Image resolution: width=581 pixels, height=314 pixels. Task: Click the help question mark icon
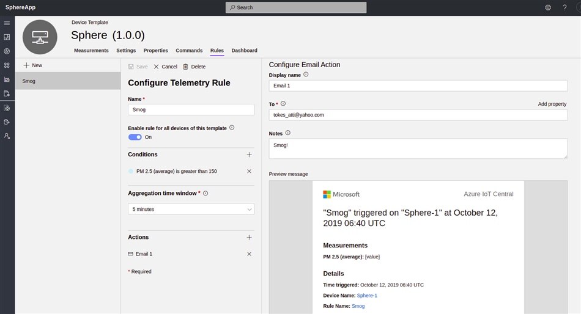564,7
